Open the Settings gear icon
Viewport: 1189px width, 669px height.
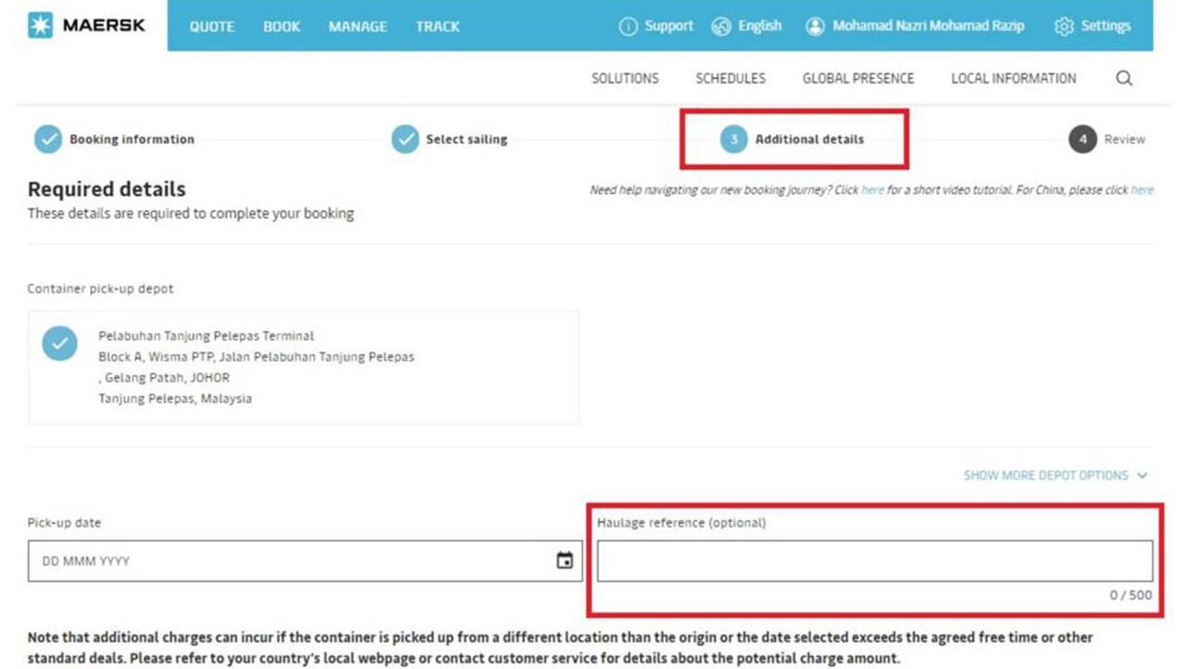(x=1064, y=26)
